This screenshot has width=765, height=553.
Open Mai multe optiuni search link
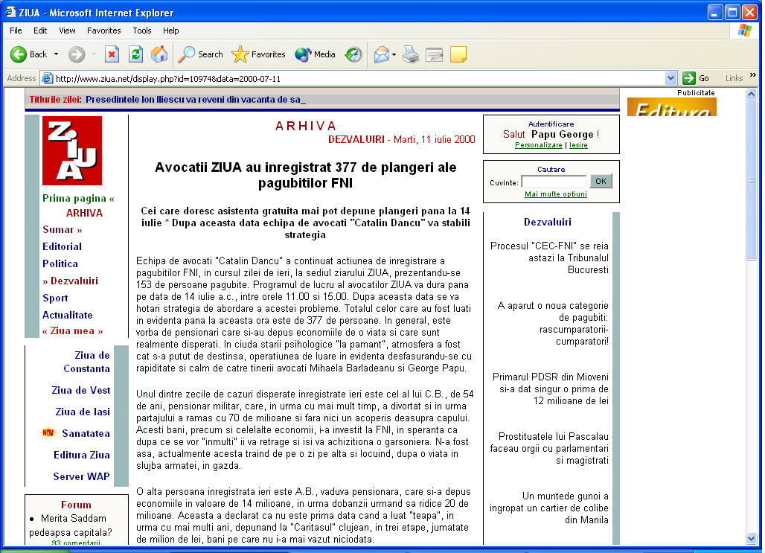pyautogui.click(x=555, y=194)
